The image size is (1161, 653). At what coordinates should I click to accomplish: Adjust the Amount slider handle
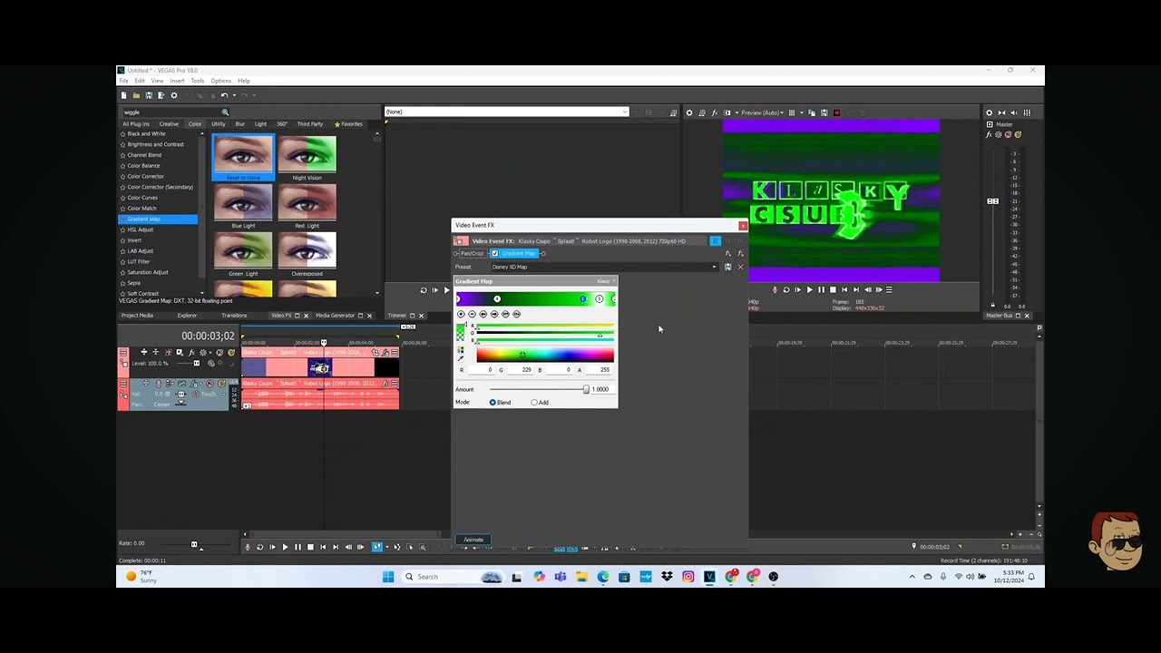coord(586,390)
